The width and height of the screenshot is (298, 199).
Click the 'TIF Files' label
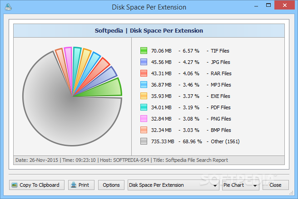click(x=220, y=51)
